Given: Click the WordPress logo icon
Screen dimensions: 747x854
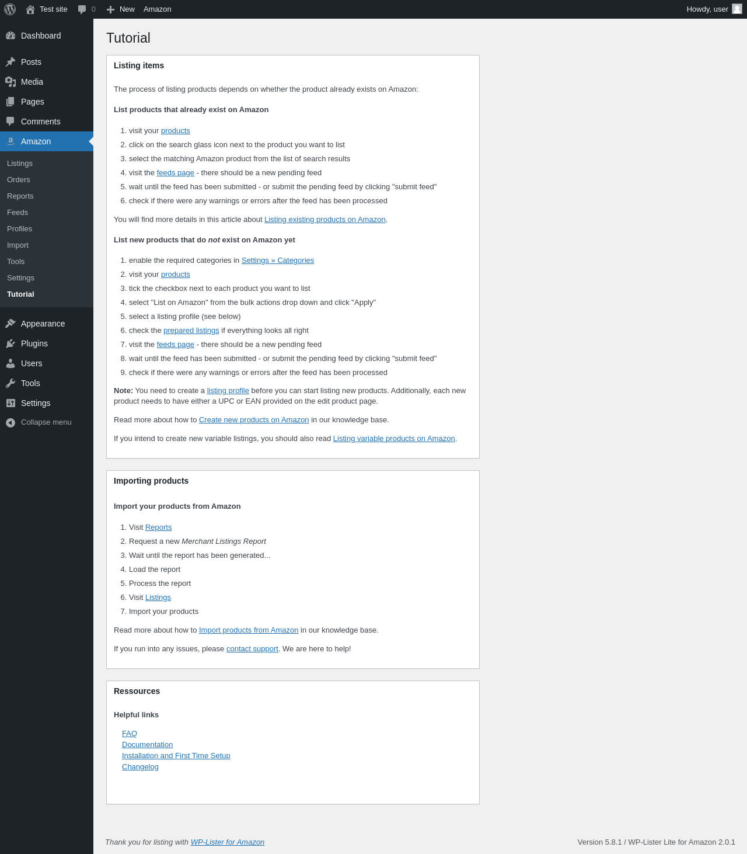Looking at the screenshot, I should (x=10, y=9).
